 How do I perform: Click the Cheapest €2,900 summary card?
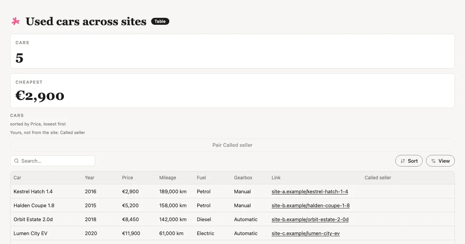(x=232, y=91)
